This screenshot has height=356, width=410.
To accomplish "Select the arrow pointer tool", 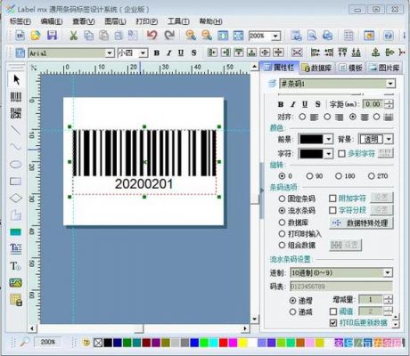I will click(16, 79).
